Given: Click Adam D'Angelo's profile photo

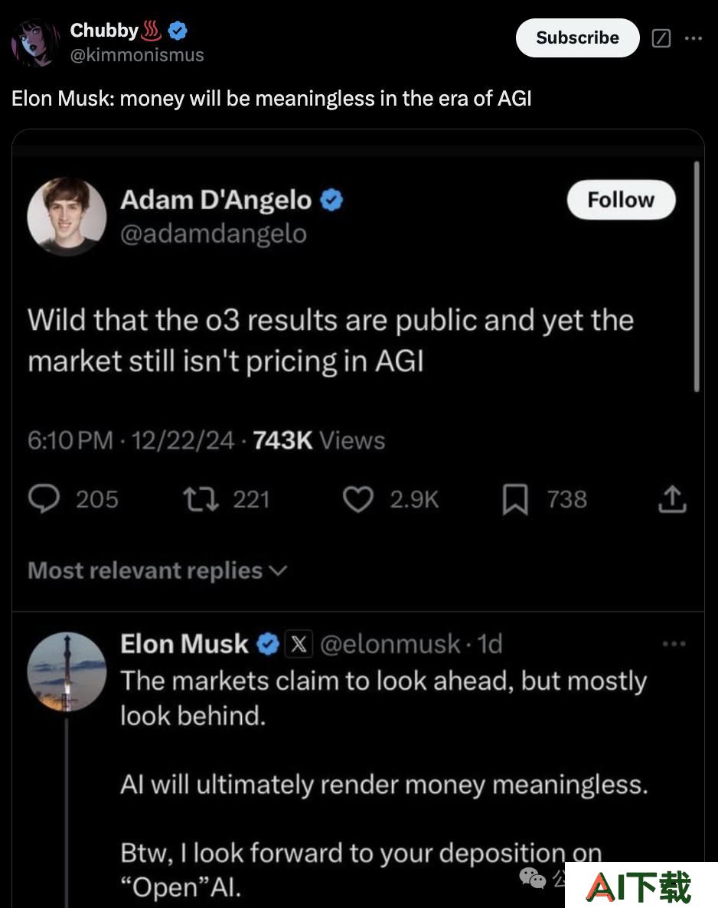Looking at the screenshot, I should [67, 216].
